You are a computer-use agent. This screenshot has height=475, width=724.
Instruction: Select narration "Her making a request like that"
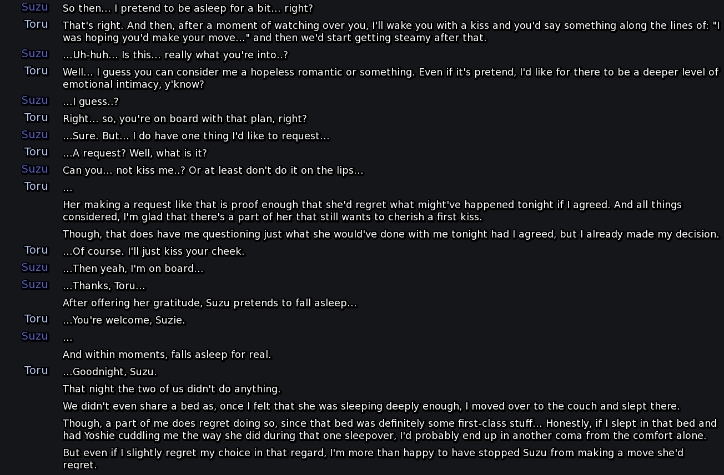373,211
